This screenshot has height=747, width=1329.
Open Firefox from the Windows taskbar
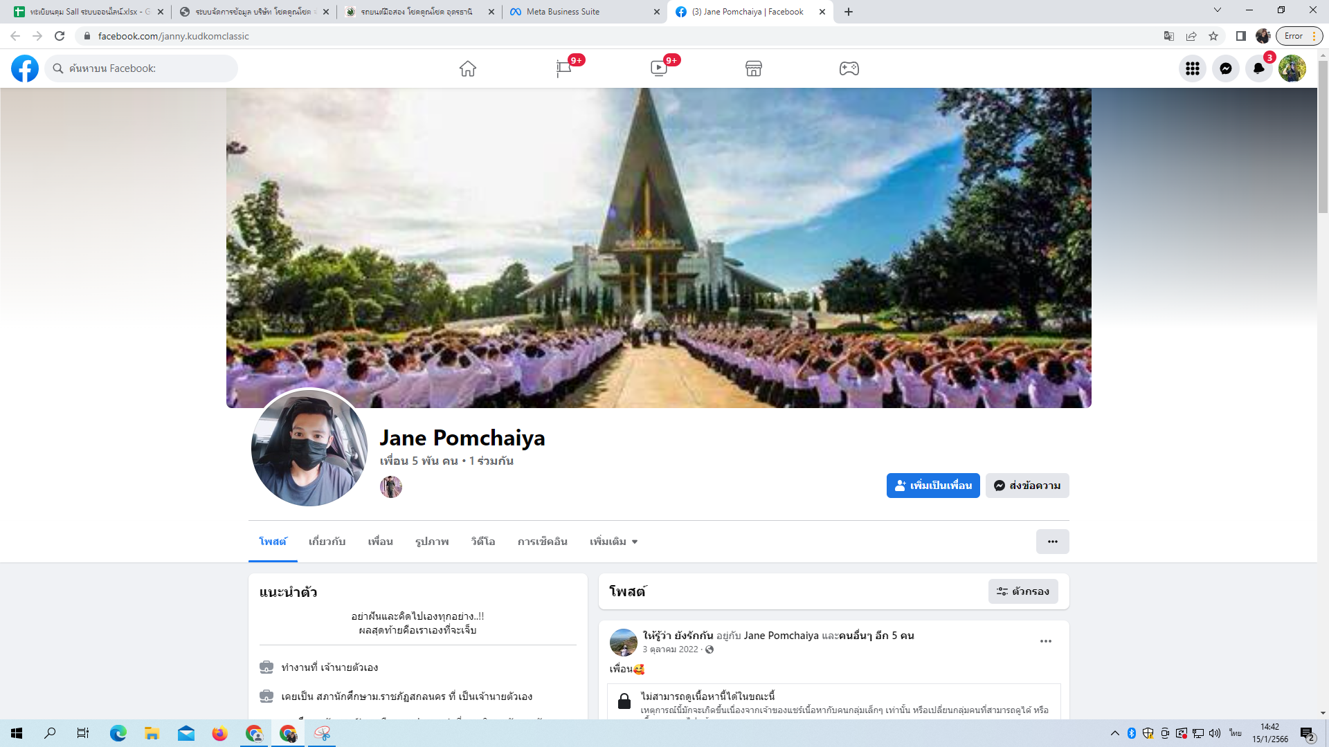(219, 733)
